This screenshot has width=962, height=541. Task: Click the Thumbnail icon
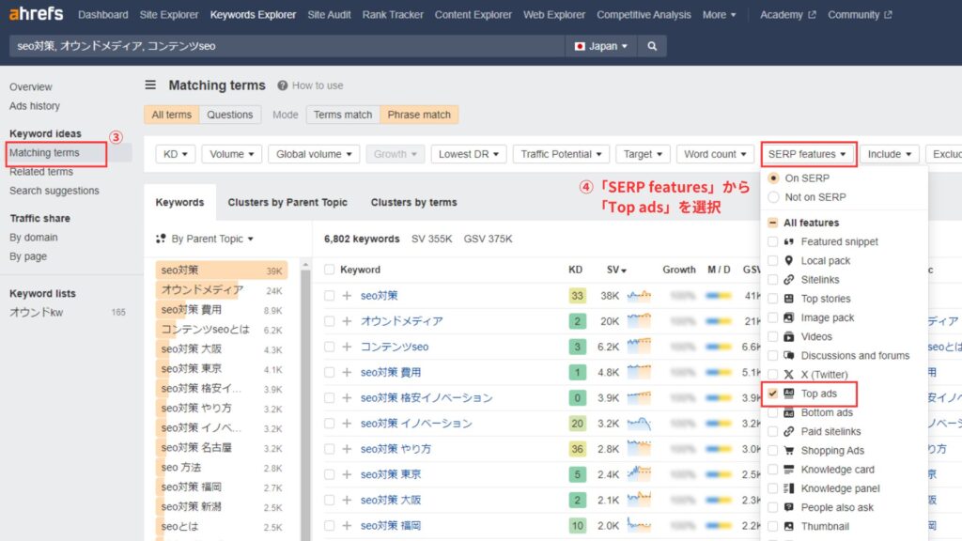(x=789, y=527)
